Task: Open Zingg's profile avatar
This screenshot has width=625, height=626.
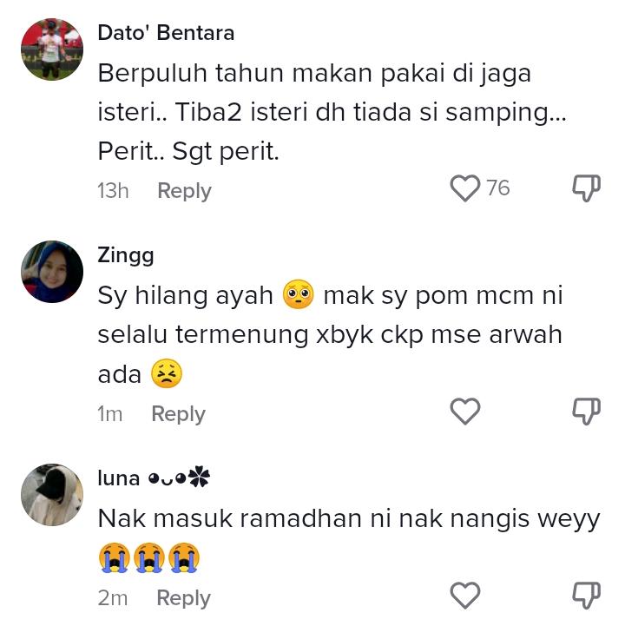Action: [52, 272]
